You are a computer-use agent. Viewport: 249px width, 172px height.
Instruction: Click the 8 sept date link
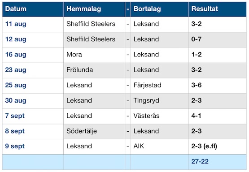pyautogui.click(x=15, y=131)
